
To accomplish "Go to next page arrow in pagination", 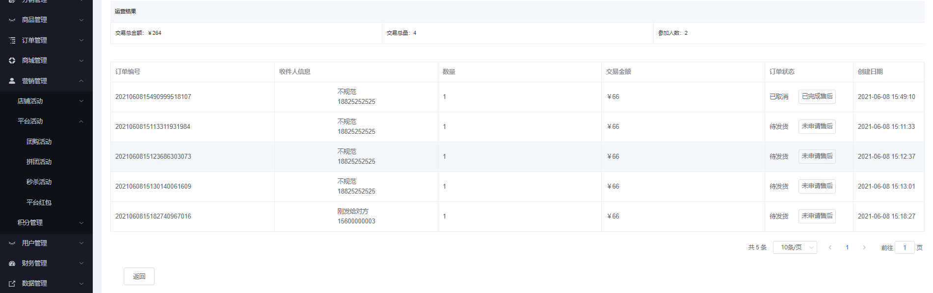I will click(864, 247).
